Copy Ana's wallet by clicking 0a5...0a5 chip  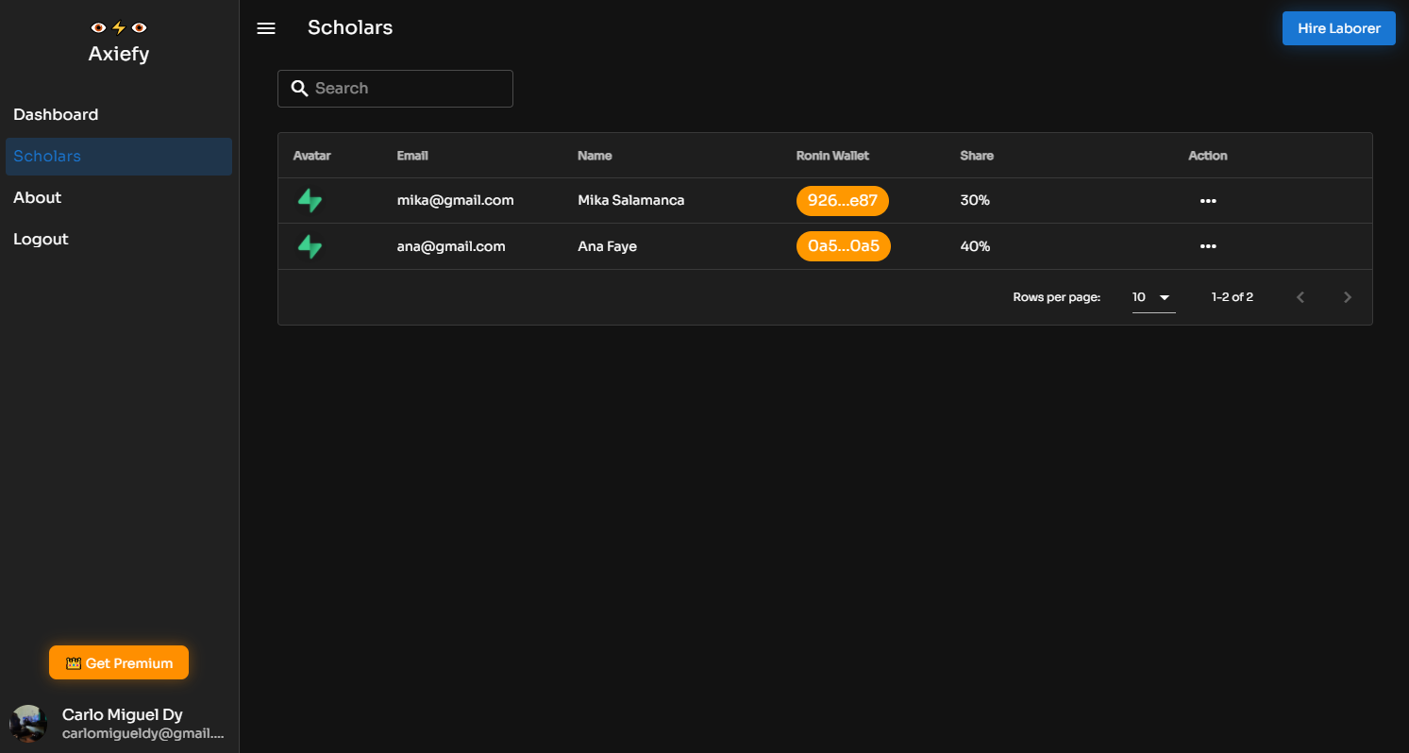point(843,246)
